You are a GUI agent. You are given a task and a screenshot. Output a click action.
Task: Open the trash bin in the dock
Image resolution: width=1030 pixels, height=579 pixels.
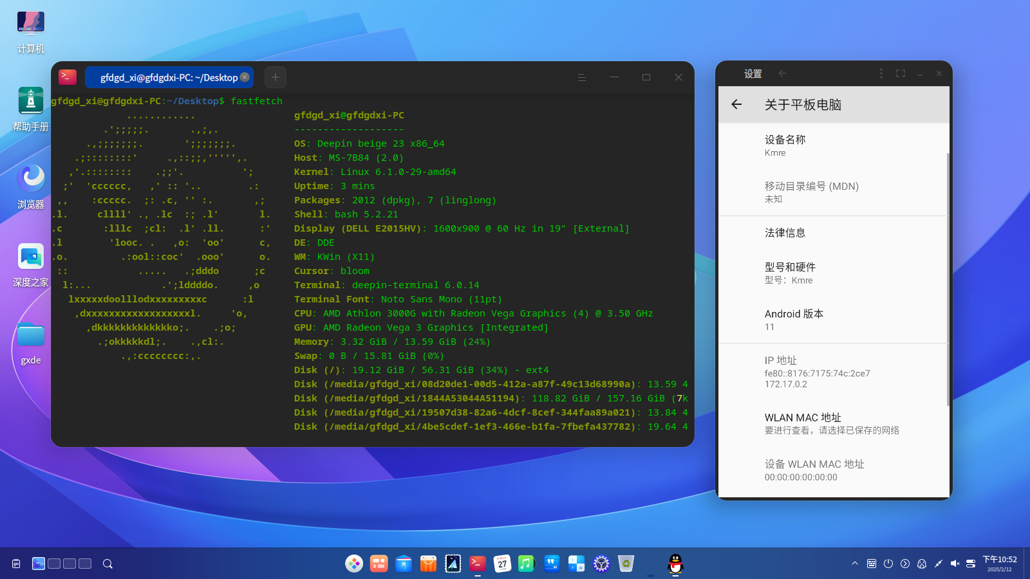[x=626, y=564]
